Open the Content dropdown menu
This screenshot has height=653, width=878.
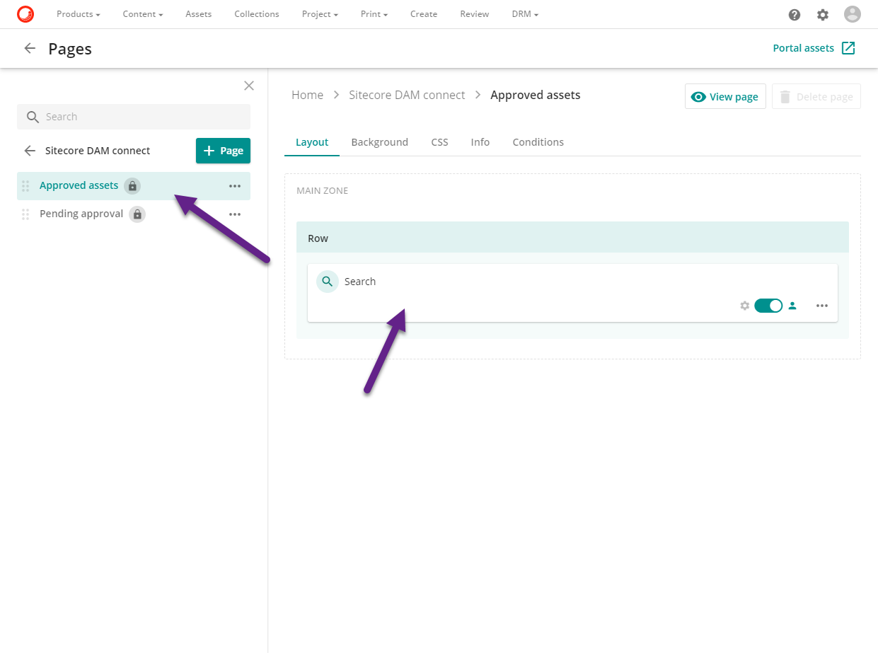click(142, 14)
